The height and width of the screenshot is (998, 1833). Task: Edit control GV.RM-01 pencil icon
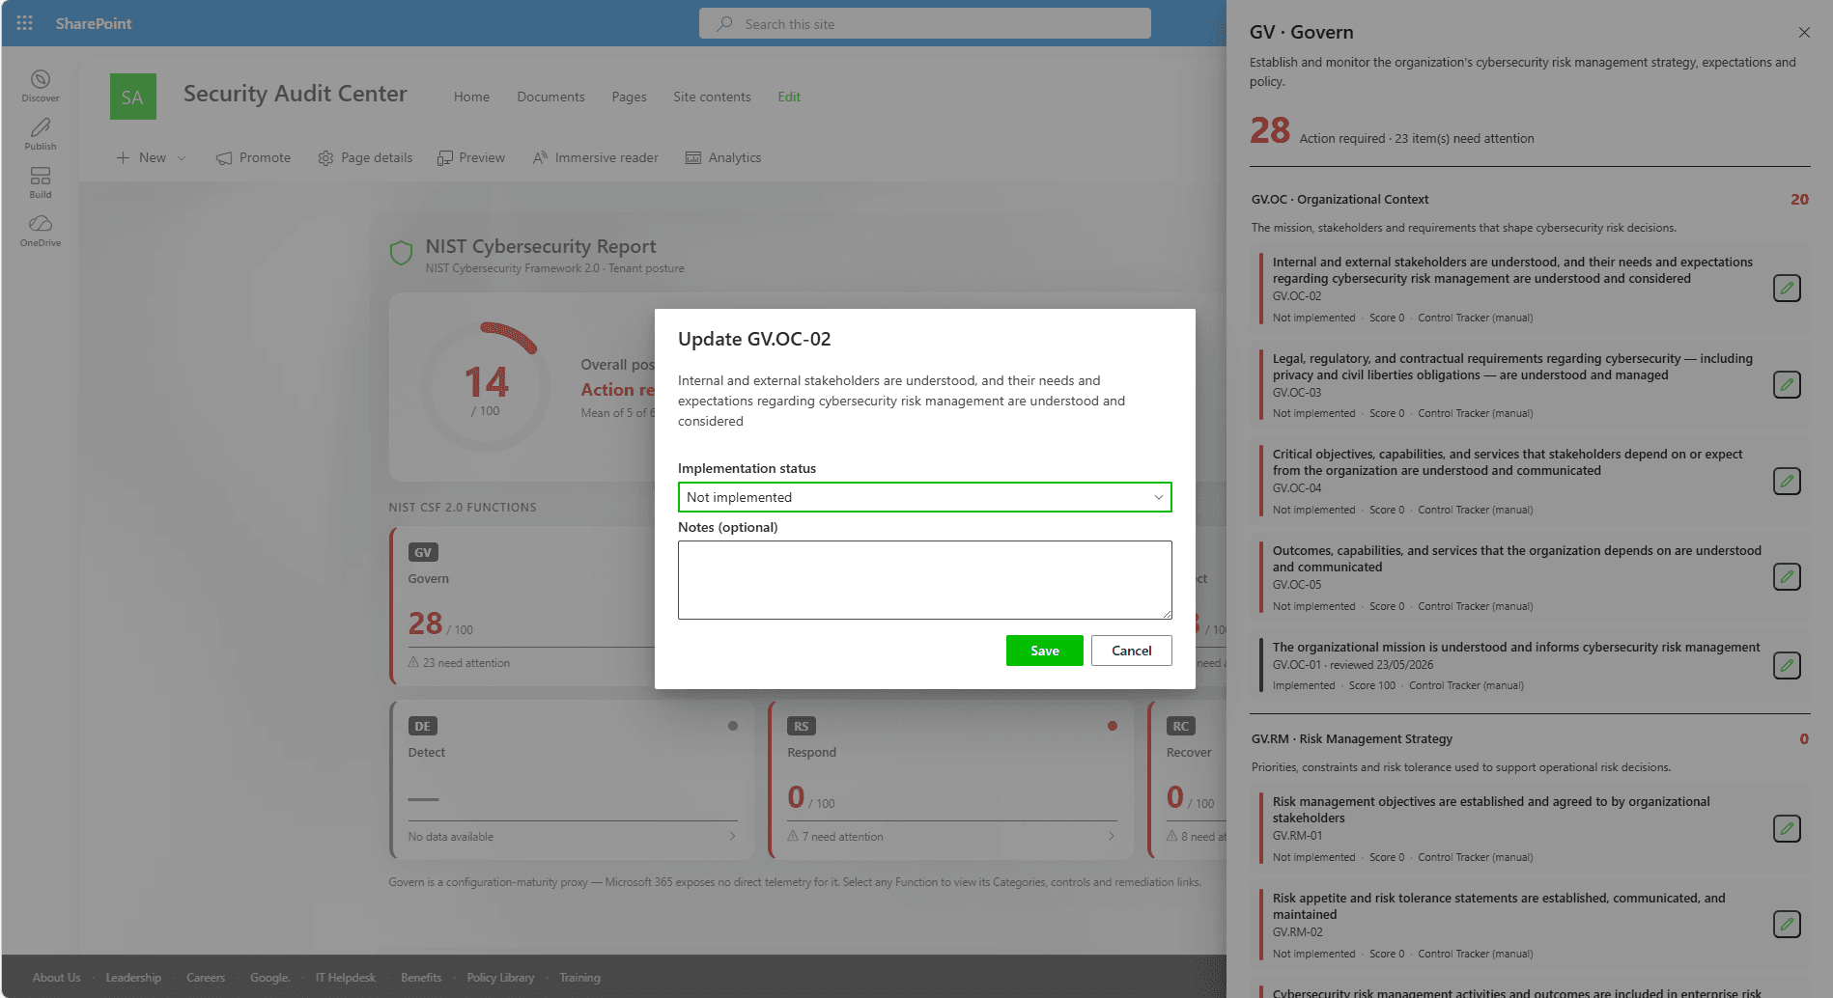(1787, 828)
